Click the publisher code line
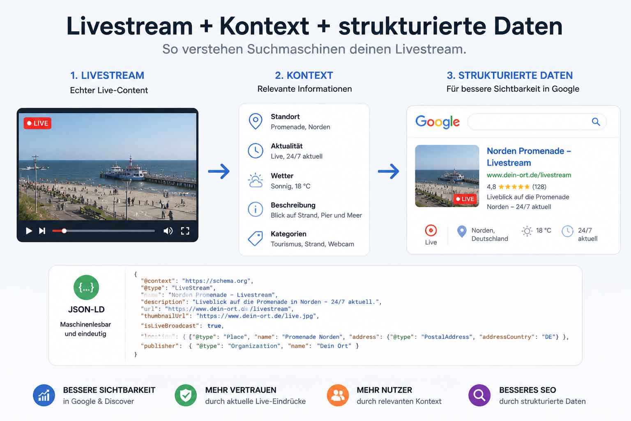Screen dimensions: 631x421 pyautogui.click(x=250, y=346)
